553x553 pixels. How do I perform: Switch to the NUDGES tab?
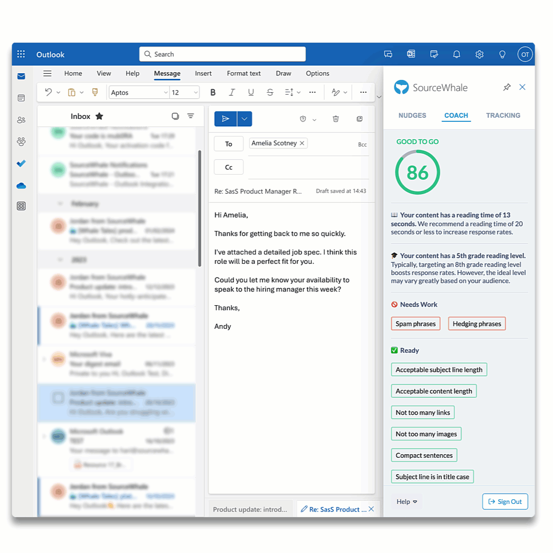pyautogui.click(x=412, y=115)
